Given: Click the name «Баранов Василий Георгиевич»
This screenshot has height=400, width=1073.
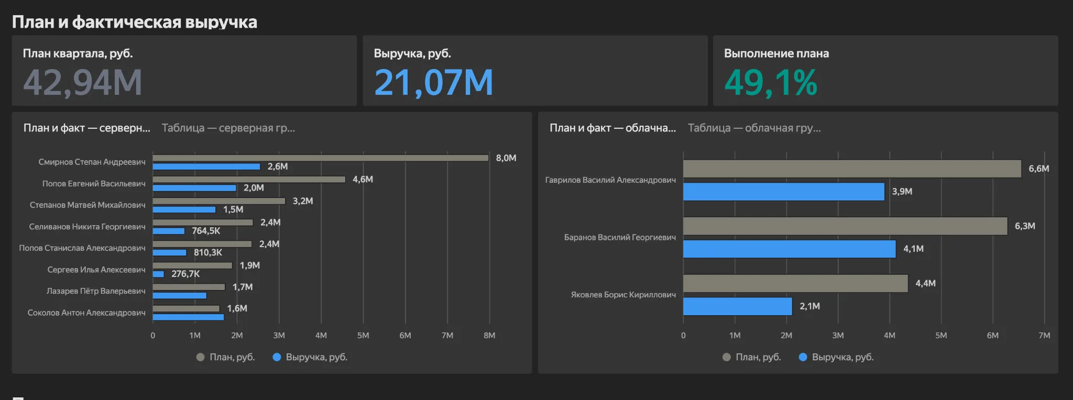Looking at the screenshot, I should [x=620, y=238].
